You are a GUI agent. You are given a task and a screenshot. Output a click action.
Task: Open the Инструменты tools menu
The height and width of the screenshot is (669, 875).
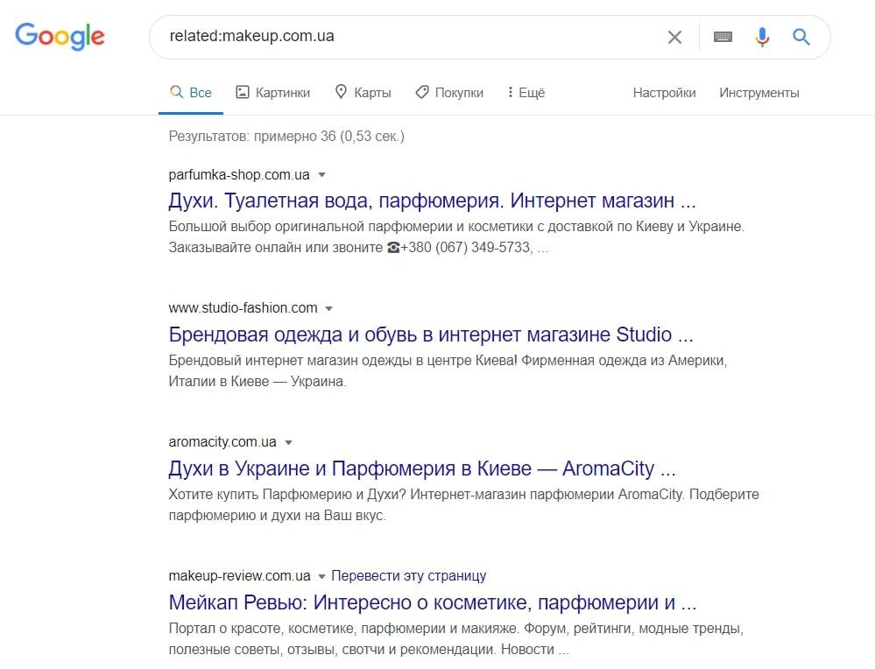coord(759,92)
